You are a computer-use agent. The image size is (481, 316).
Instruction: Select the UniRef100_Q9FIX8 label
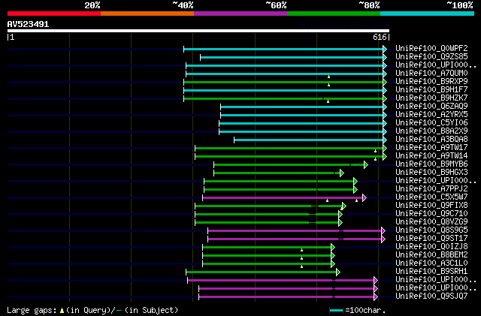coord(431,206)
